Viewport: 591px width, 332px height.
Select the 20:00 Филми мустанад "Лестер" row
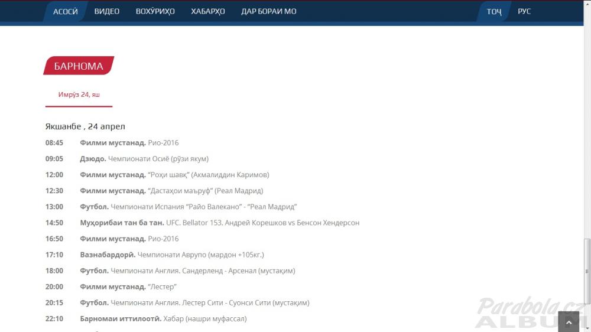click(x=111, y=287)
